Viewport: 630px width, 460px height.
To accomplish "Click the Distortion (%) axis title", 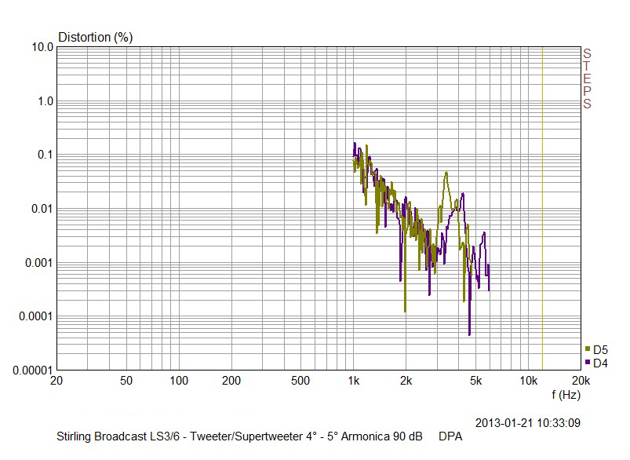I will 95,38.
